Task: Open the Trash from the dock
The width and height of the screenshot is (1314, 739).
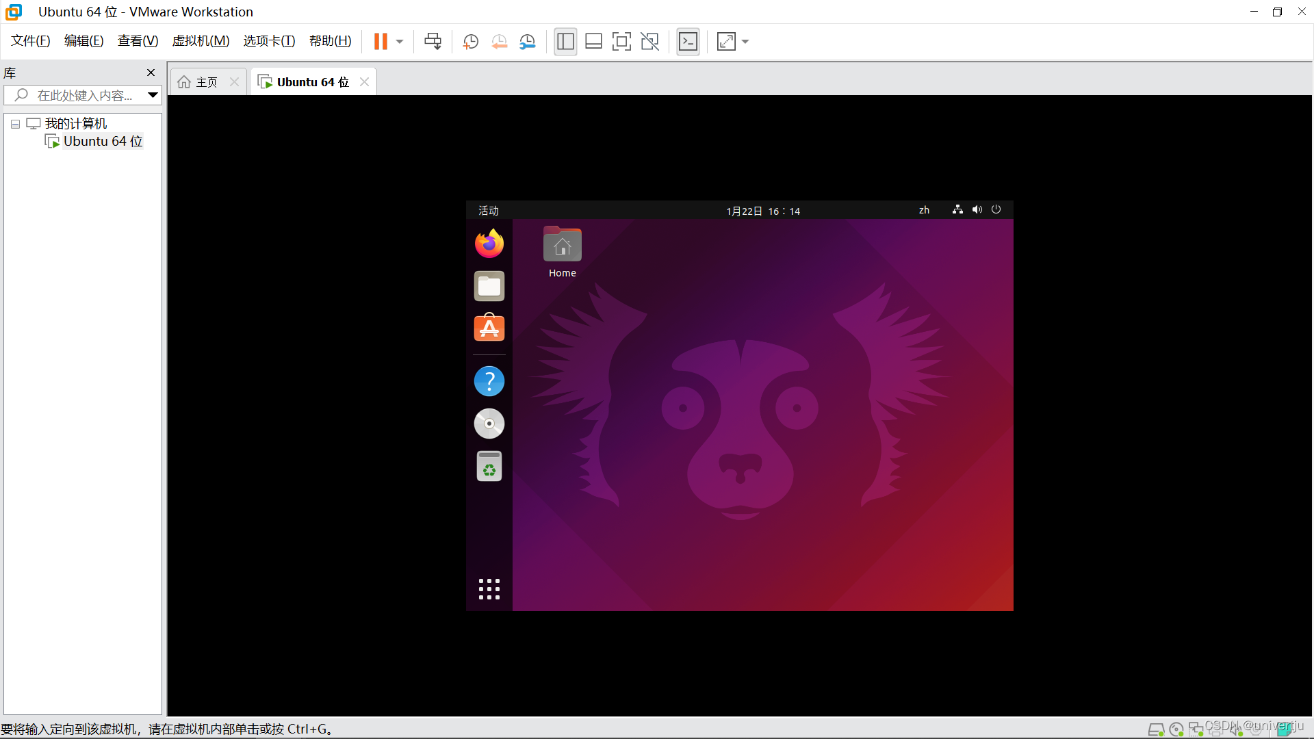Action: click(489, 466)
